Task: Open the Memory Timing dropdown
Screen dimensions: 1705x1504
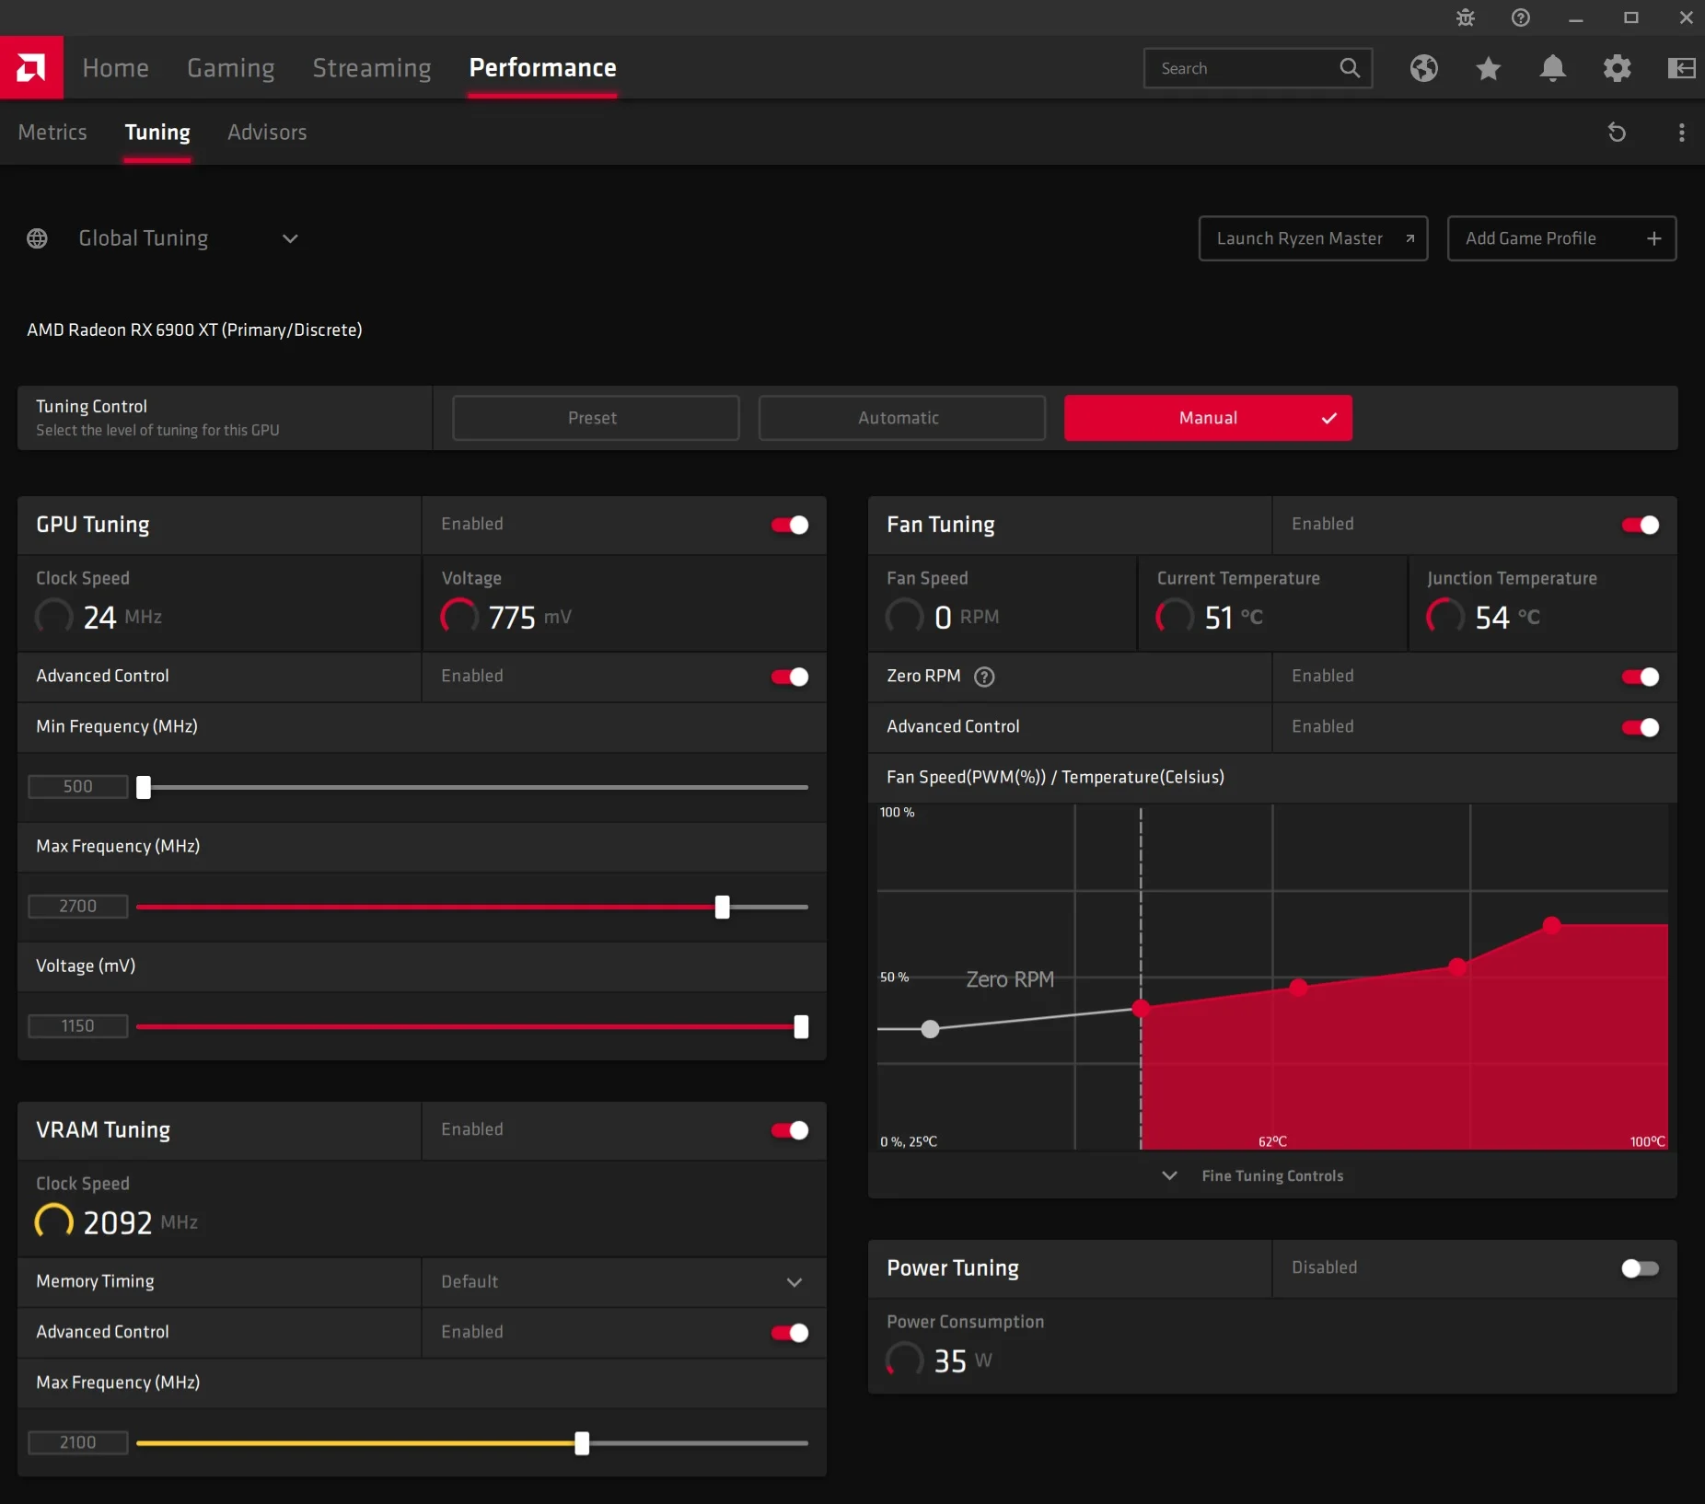Action: pos(624,1282)
